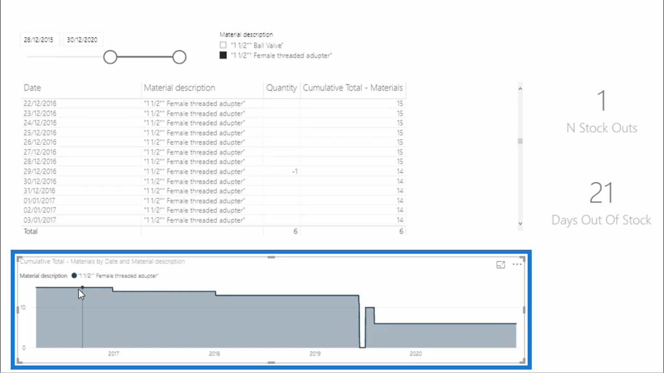Image resolution: width=664 pixels, height=373 pixels.
Task: Click the 2020 x-axis label
Action: click(415, 354)
